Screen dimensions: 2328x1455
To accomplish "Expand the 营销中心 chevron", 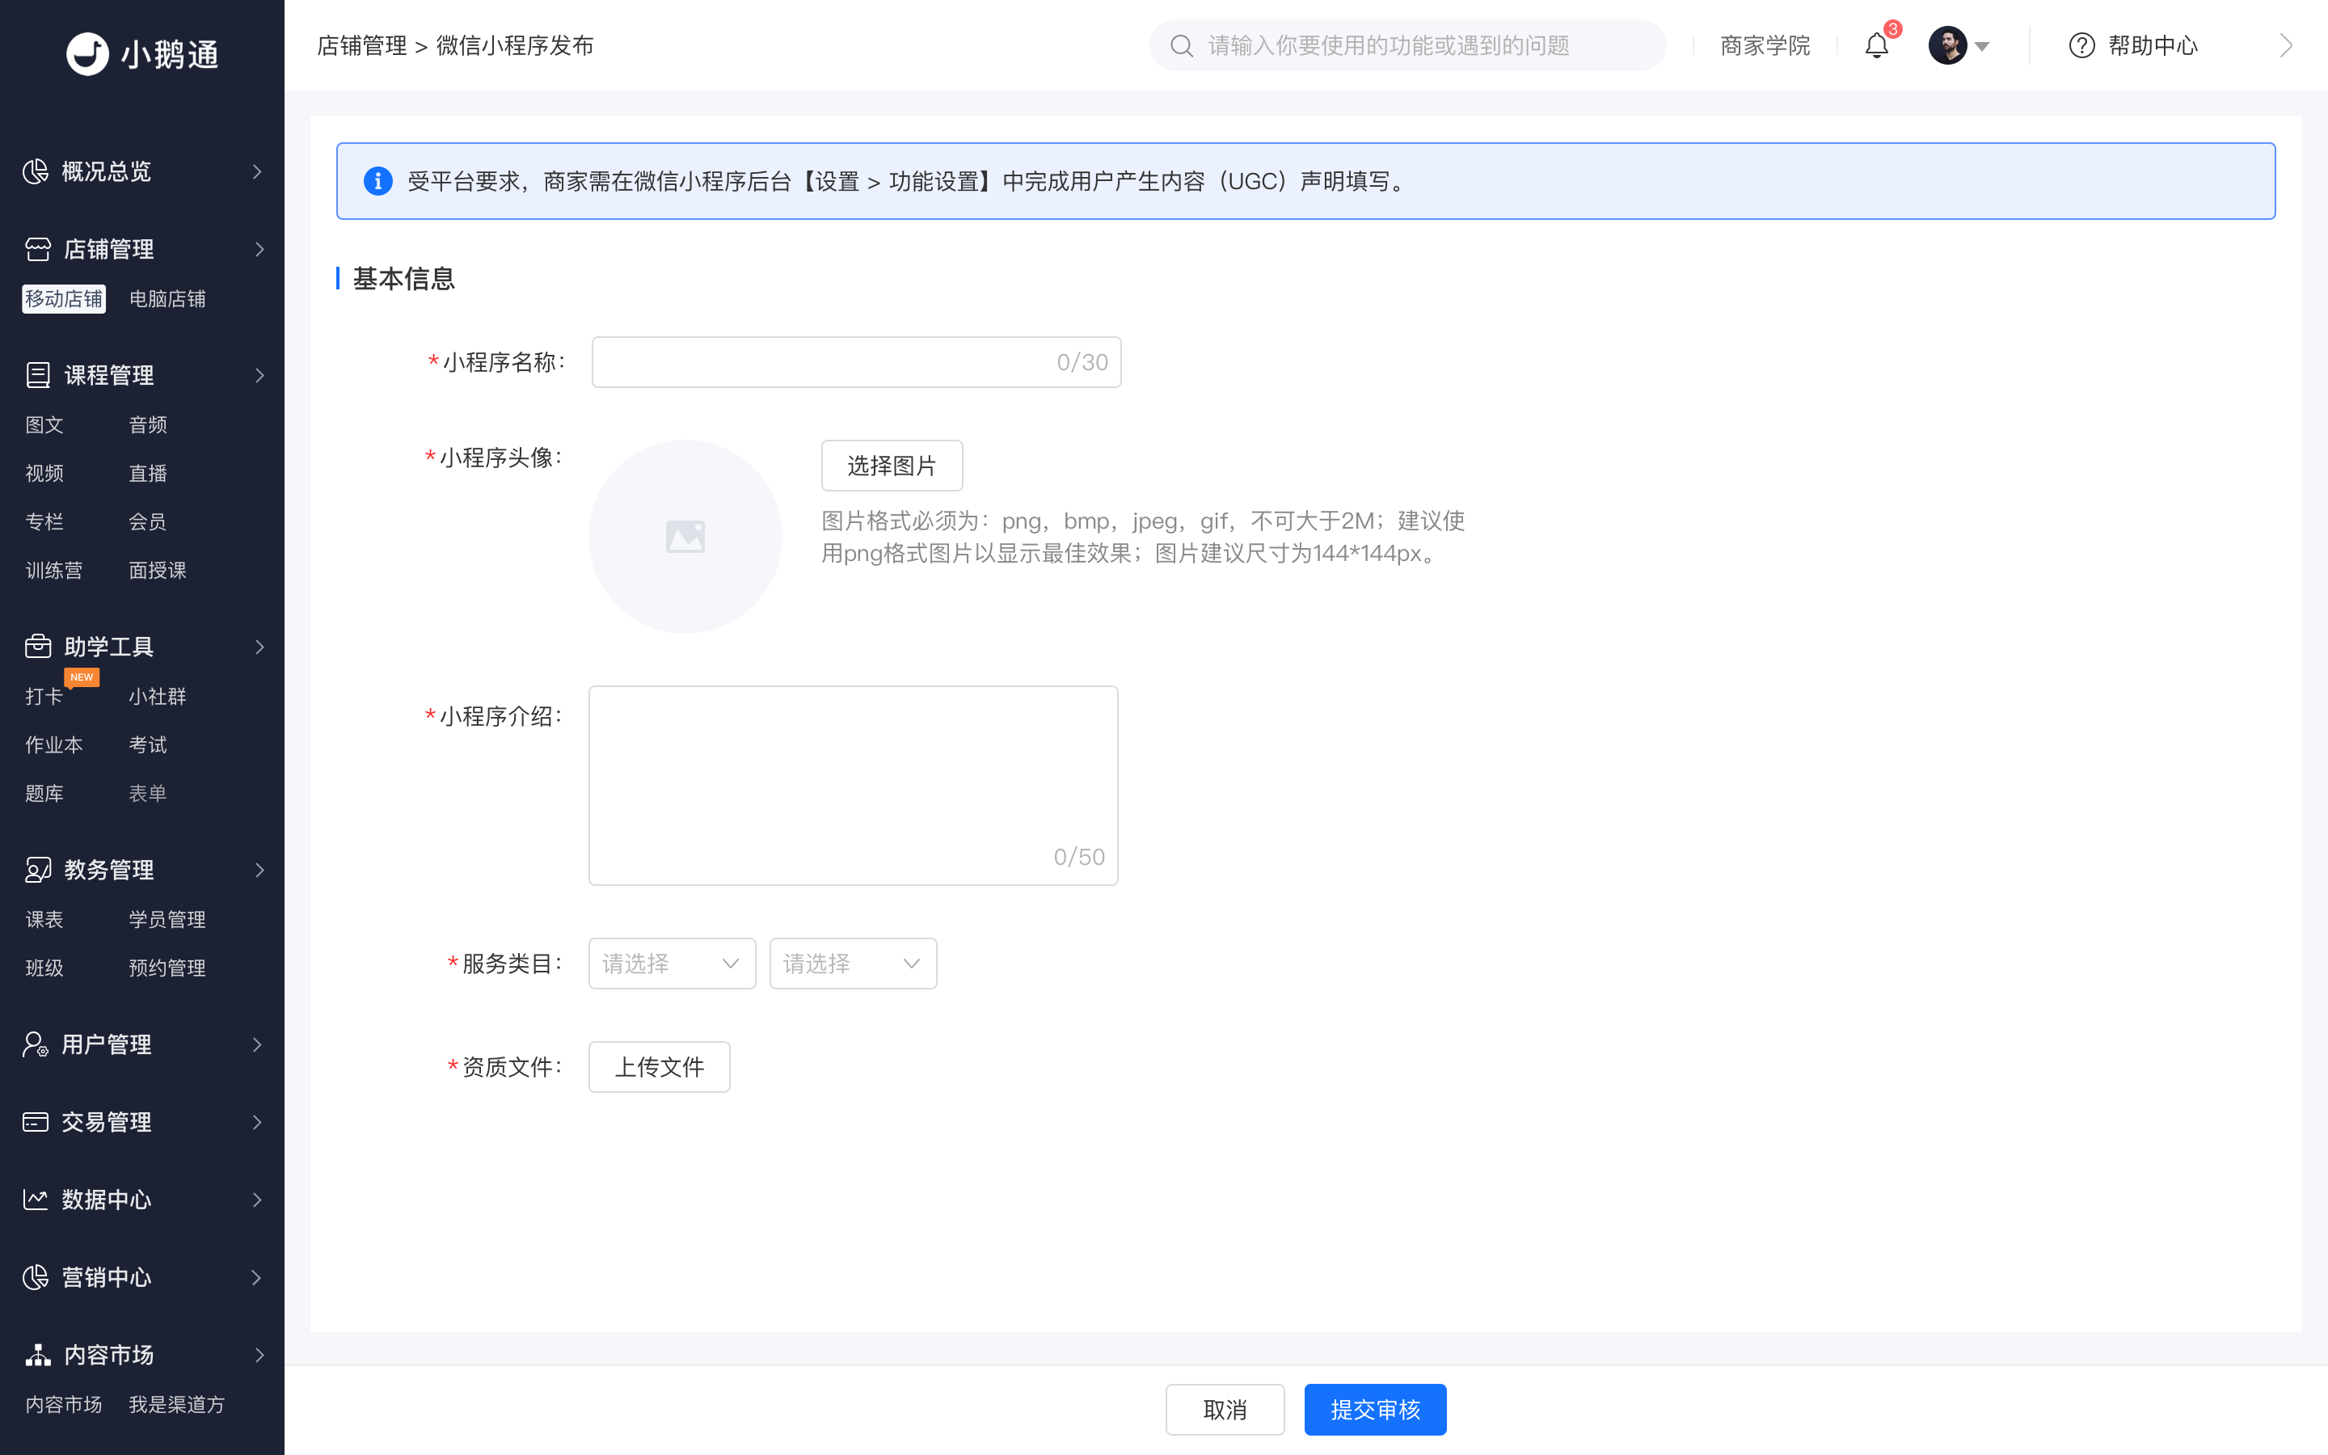I will pos(257,1277).
